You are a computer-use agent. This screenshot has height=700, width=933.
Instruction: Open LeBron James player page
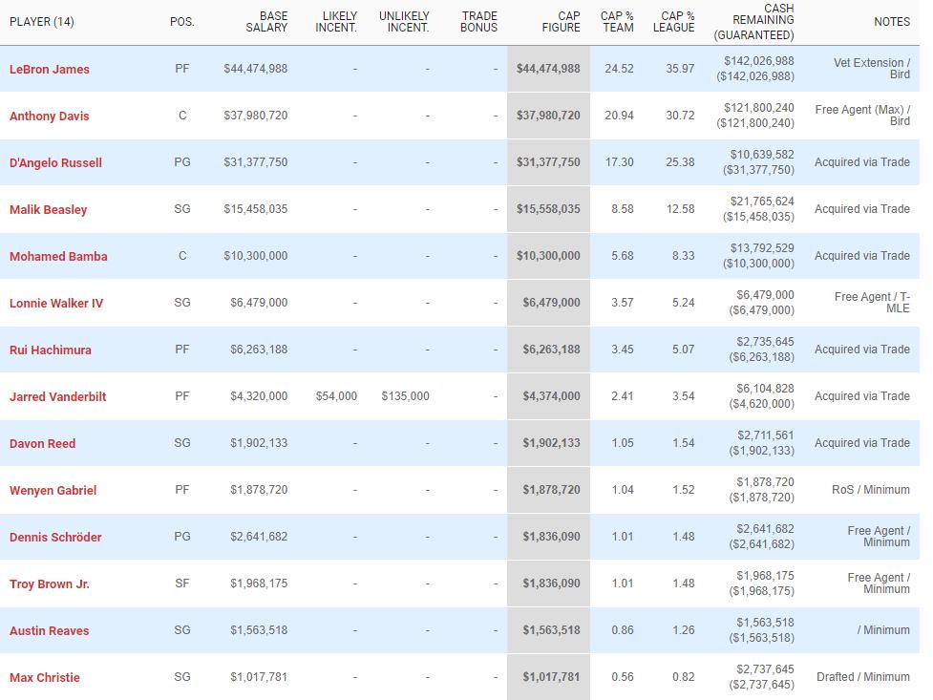point(50,69)
